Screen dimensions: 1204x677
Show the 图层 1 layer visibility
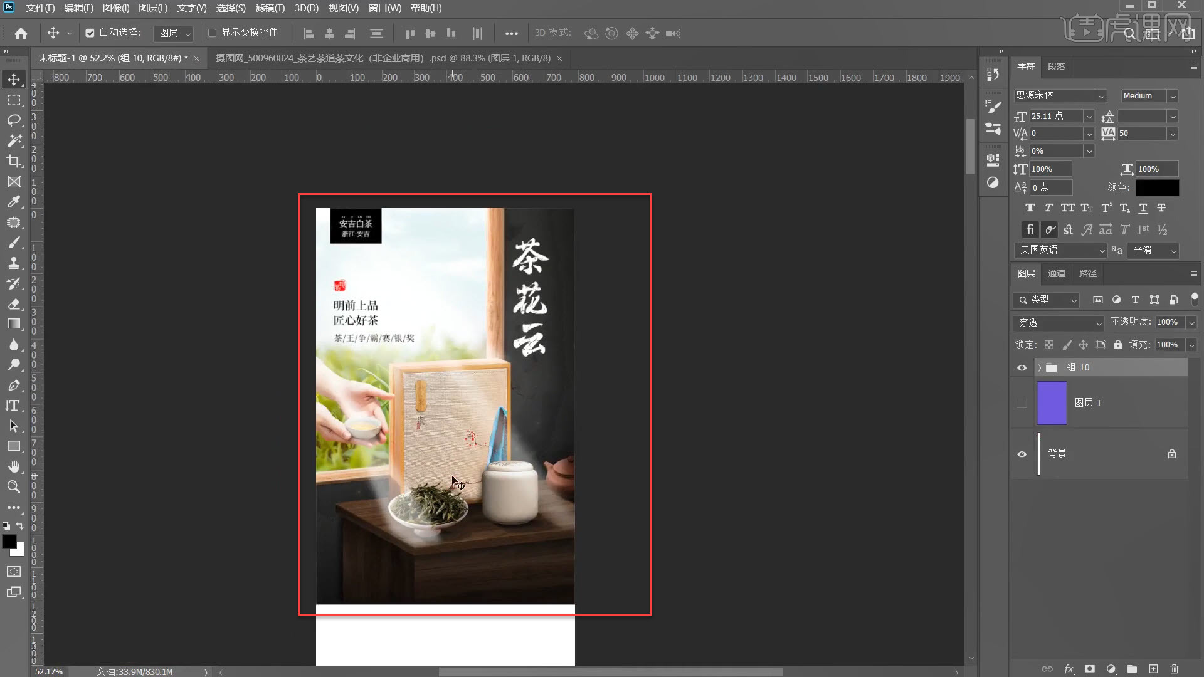tap(1022, 403)
